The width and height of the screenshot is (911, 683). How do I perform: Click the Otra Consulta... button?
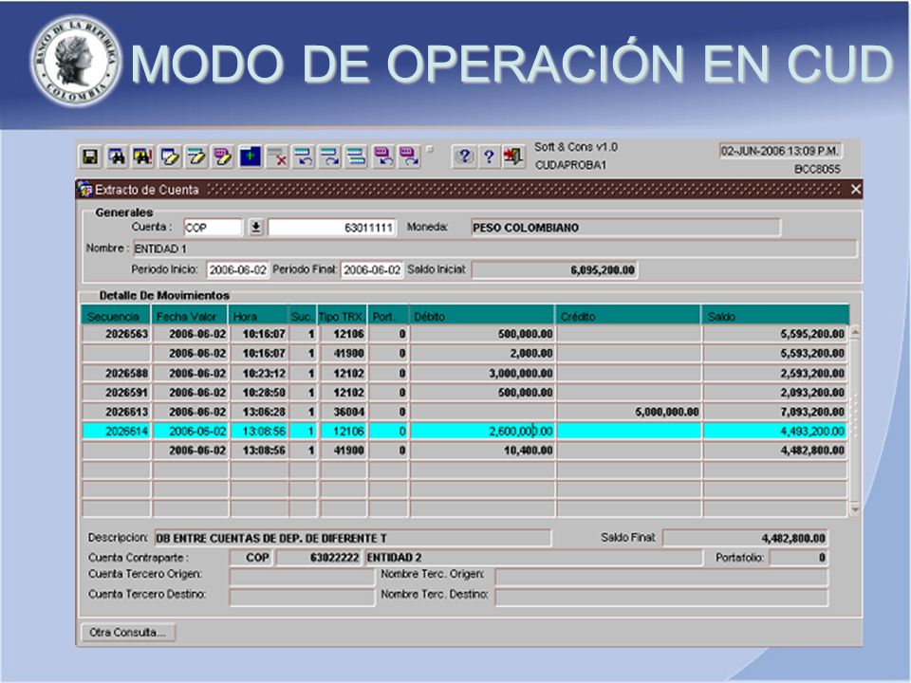click(128, 633)
